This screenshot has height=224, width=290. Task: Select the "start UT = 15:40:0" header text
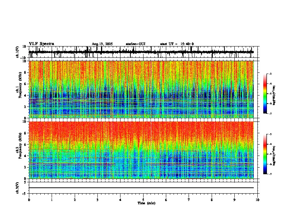pyautogui.click(x=177, y=44)
